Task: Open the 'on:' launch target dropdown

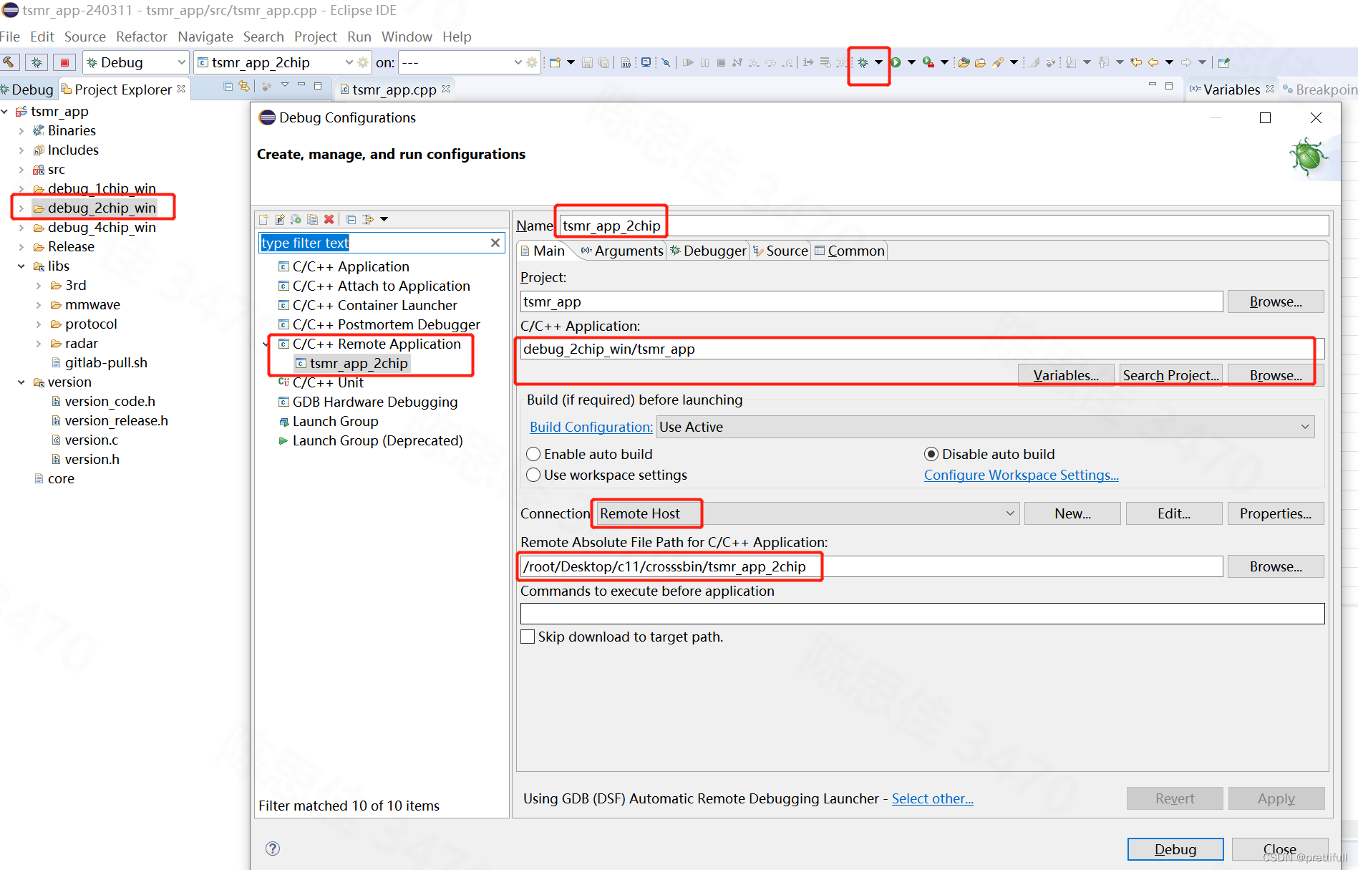Action: pyautogui.click(x=518, y=62)
